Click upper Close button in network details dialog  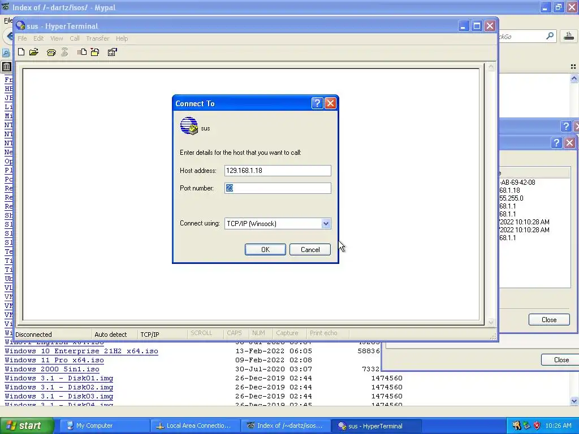[x=548, y=320]
